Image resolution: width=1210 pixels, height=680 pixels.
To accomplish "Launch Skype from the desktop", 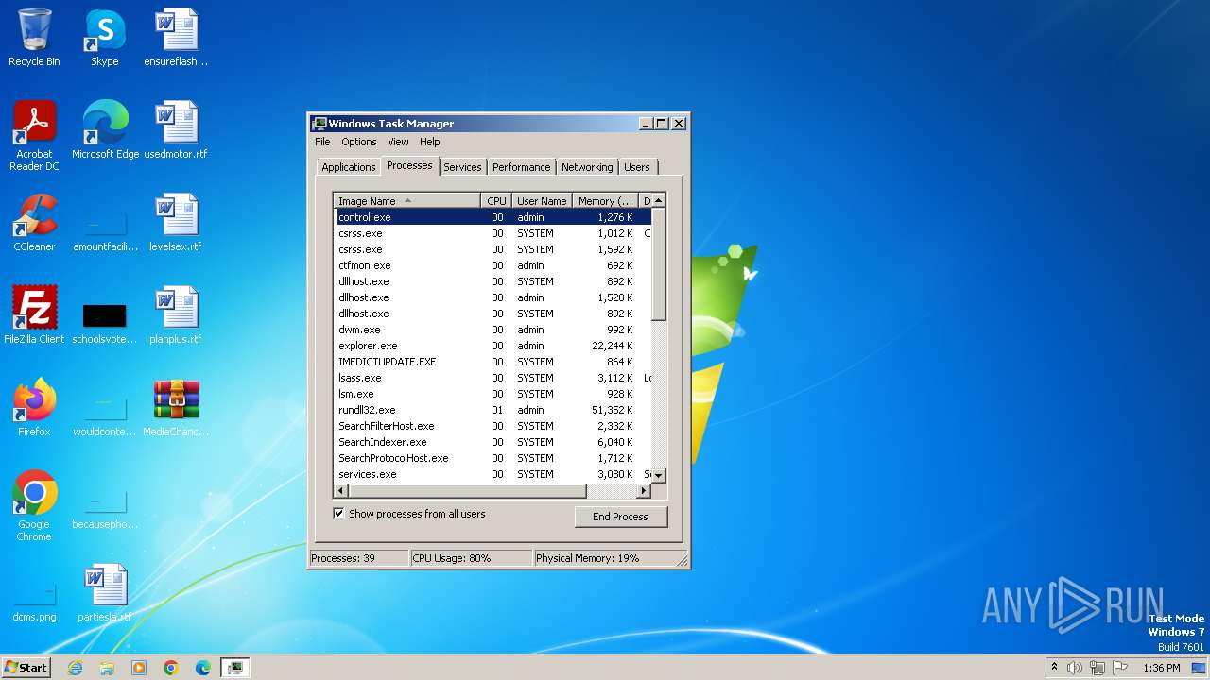I will 104,38.
